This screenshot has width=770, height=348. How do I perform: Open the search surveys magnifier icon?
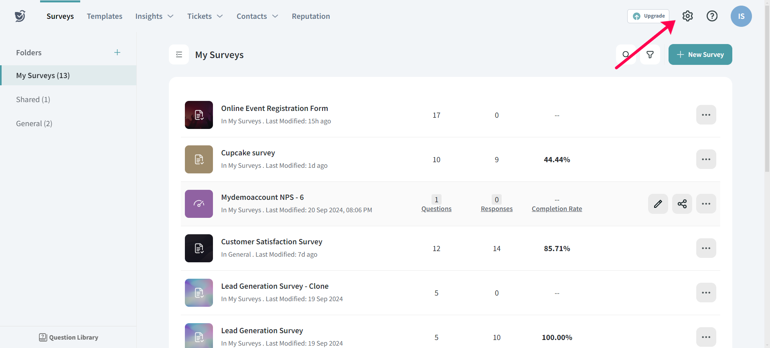(626, 54)
